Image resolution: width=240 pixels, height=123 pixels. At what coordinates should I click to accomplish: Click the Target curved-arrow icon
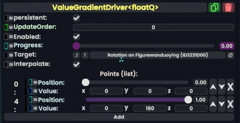pyautogui.click(x=76, y=55)
